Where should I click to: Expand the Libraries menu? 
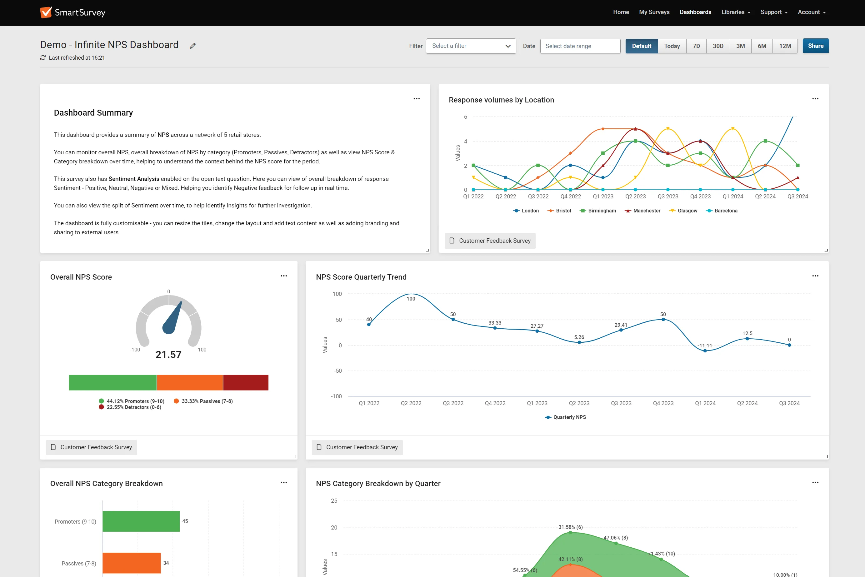735,12
